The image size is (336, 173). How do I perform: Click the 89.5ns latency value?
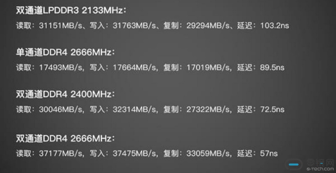272,68
